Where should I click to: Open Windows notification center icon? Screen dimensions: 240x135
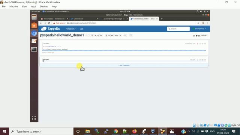[234, 131]
